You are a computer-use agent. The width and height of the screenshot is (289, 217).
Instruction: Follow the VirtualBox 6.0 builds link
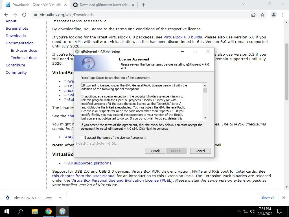coord(183,37)
